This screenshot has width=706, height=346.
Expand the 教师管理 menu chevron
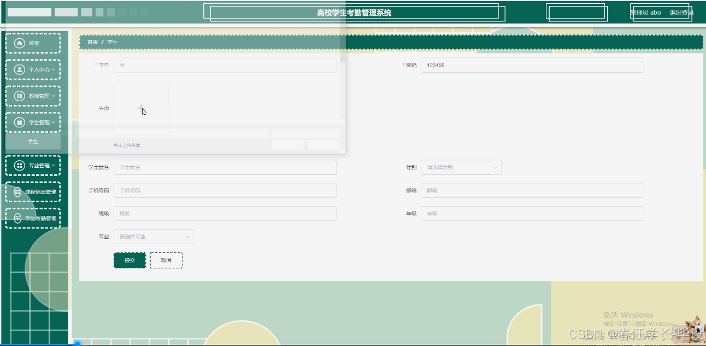pos(53,96)
